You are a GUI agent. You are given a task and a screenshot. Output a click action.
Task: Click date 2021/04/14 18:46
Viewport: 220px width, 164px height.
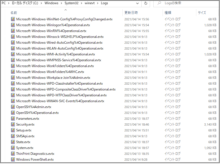click(137, 124)
